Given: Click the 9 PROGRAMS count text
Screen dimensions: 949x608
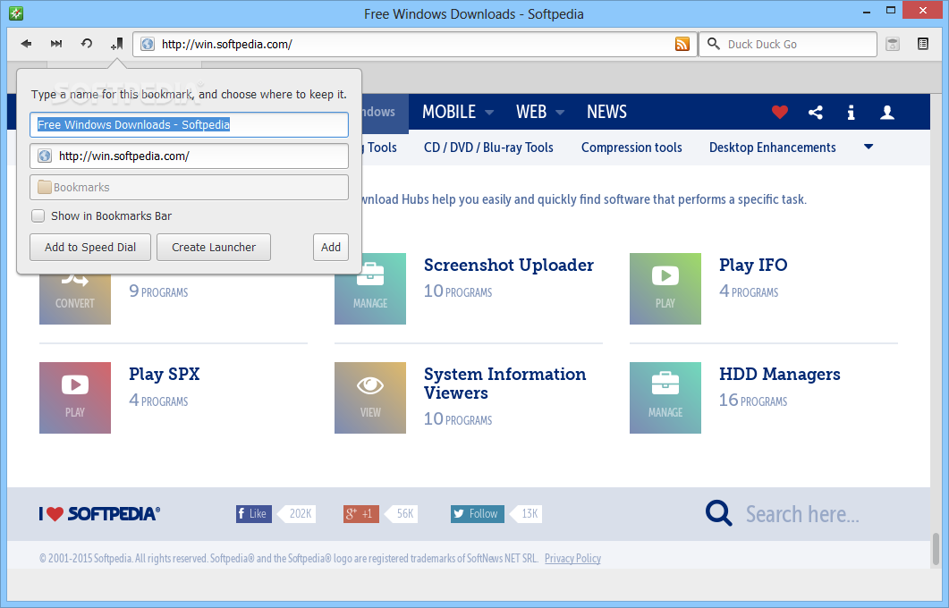Looking at the screenshot, I should 158,291.
